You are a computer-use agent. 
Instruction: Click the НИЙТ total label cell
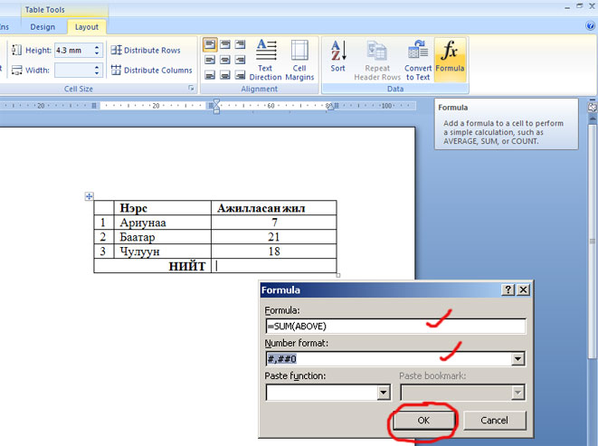153,266
